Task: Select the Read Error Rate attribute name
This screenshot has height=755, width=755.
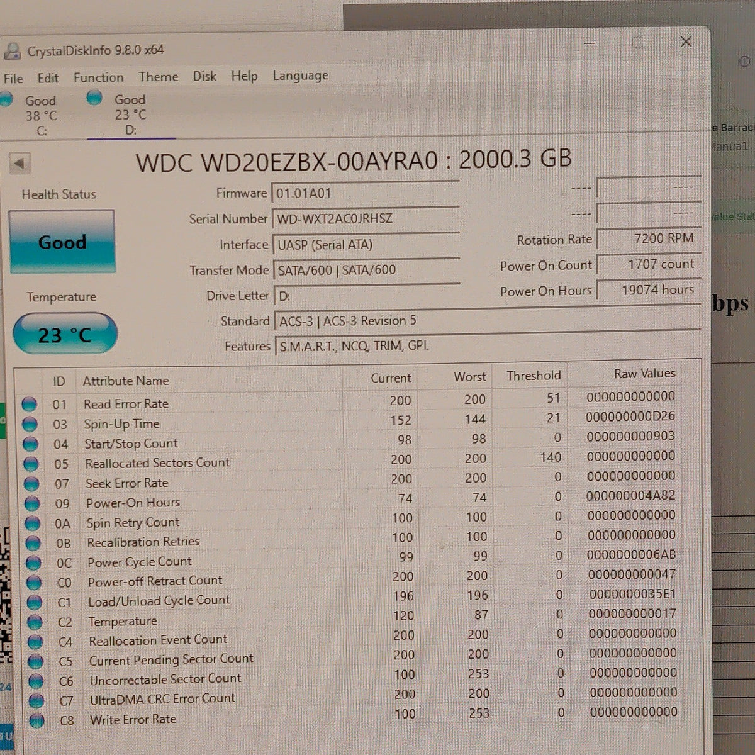Action: [126, 403]
